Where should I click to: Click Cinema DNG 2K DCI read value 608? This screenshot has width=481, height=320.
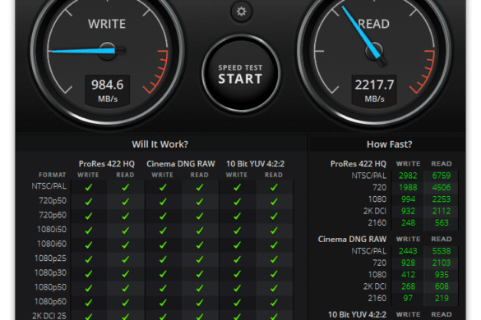pos(442,286)
